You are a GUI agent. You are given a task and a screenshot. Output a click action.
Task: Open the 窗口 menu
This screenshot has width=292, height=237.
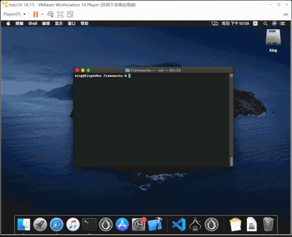pyautogui.click(x=72, y=23)
